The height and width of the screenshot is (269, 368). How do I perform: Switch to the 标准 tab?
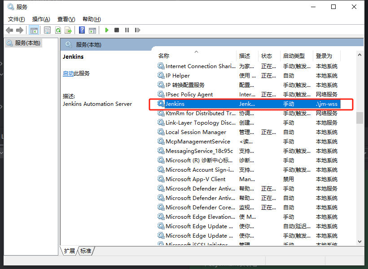pos(86,251)
